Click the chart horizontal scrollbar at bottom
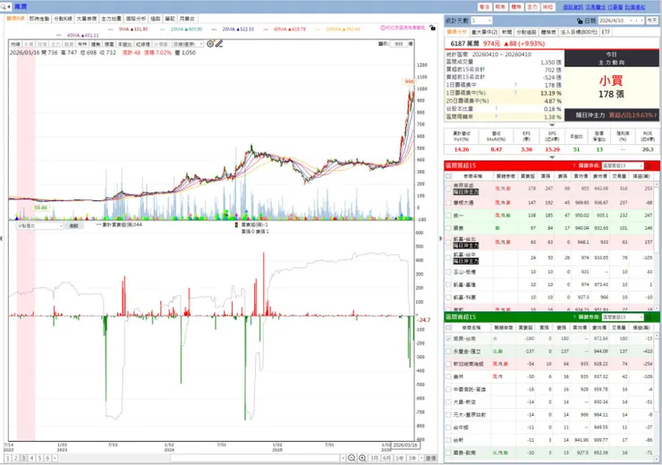 tap(256, 458)
